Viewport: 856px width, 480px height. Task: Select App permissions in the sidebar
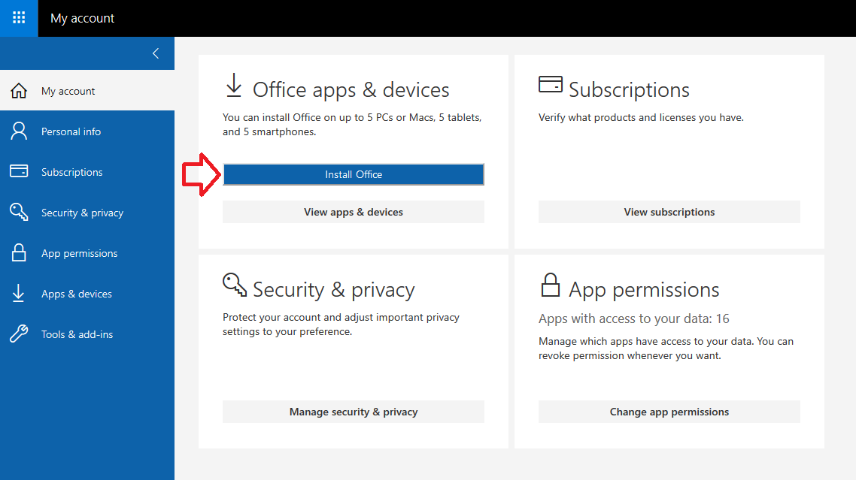(x=87, y=253)
